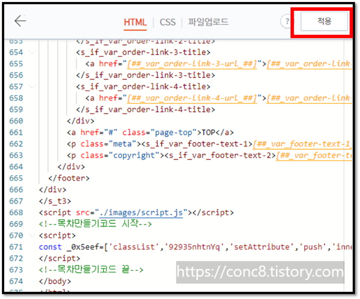Image resolution: width=360 pixels, height=299 pixels.
Task: Click the </body> closing tag
Action: 55,281
